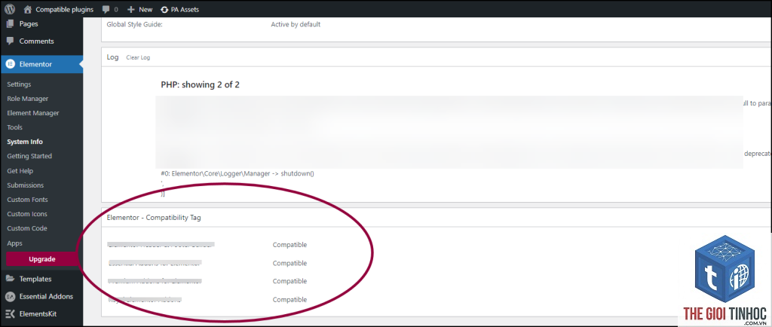This screenshot has width=772, height=327.
Task: Click the Clear Log link
Action: tap(139, 57)
